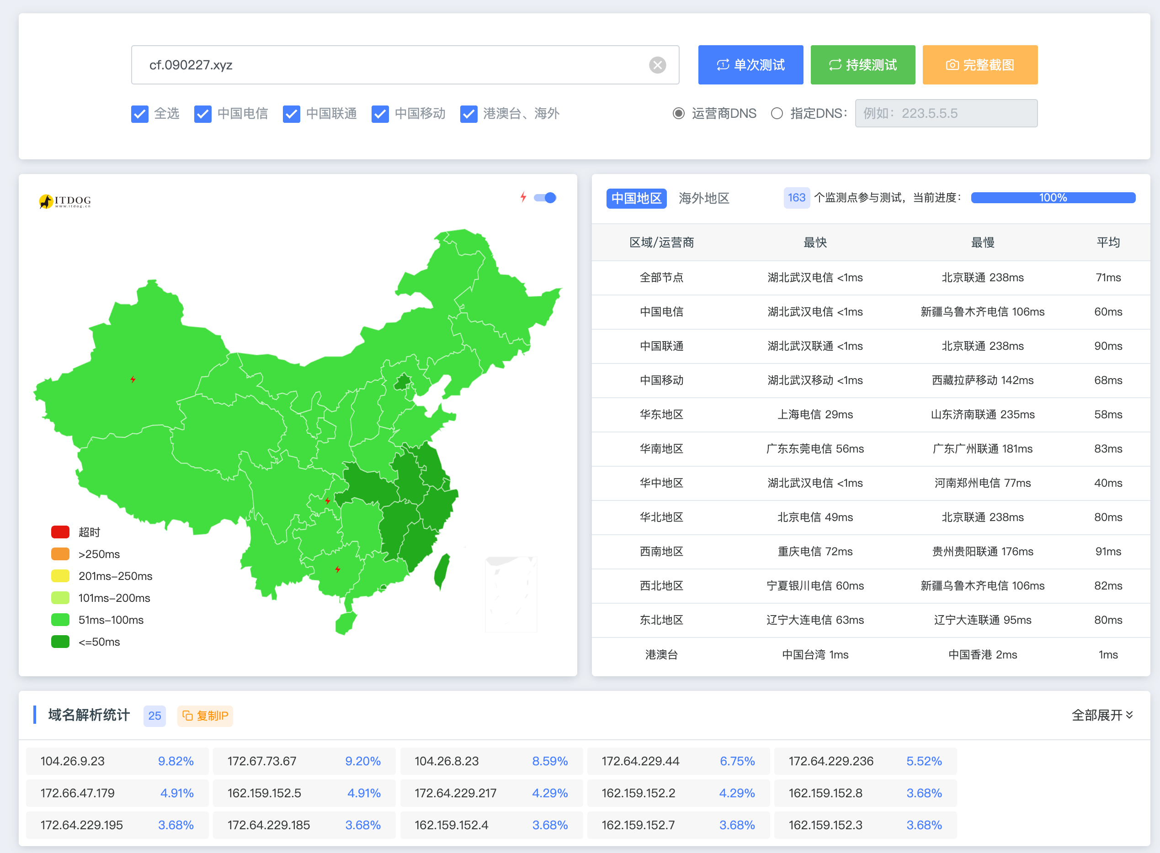Click the 完整截图 screenshot button

979,65
